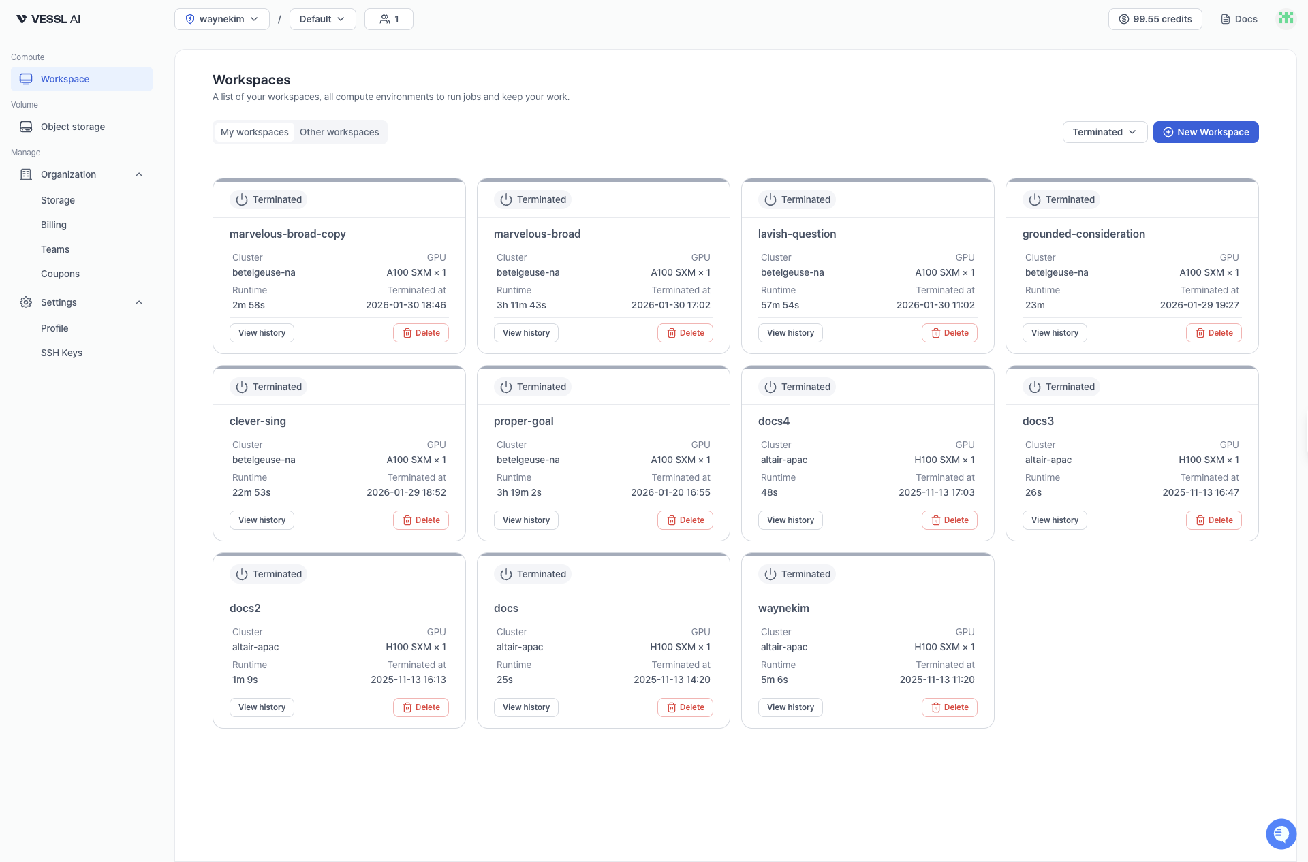The width and height of the screenshot is (1308, 862).
Task: Click the trash icon to delete docs4
Action: click(935, 520)
